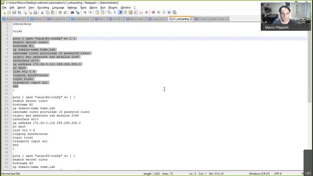313x176 pixels.
Task: Click the 'Ln : 5' status entry
Action: [193, 174]
